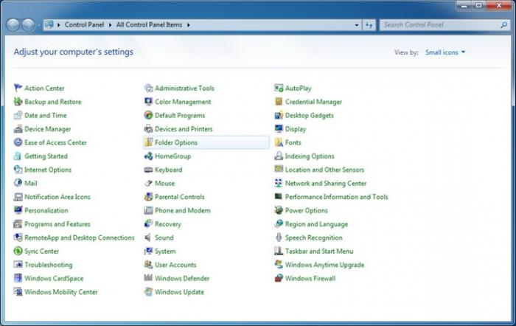Click the Folder Options icon
This screenshot has height=326, width=516.
(148, 142)
